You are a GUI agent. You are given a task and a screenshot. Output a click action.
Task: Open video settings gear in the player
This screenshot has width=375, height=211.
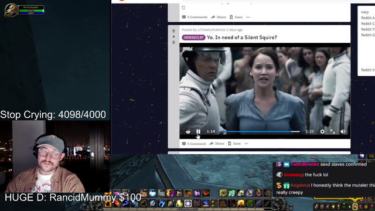pyautogui.click(x=322, y=131)
